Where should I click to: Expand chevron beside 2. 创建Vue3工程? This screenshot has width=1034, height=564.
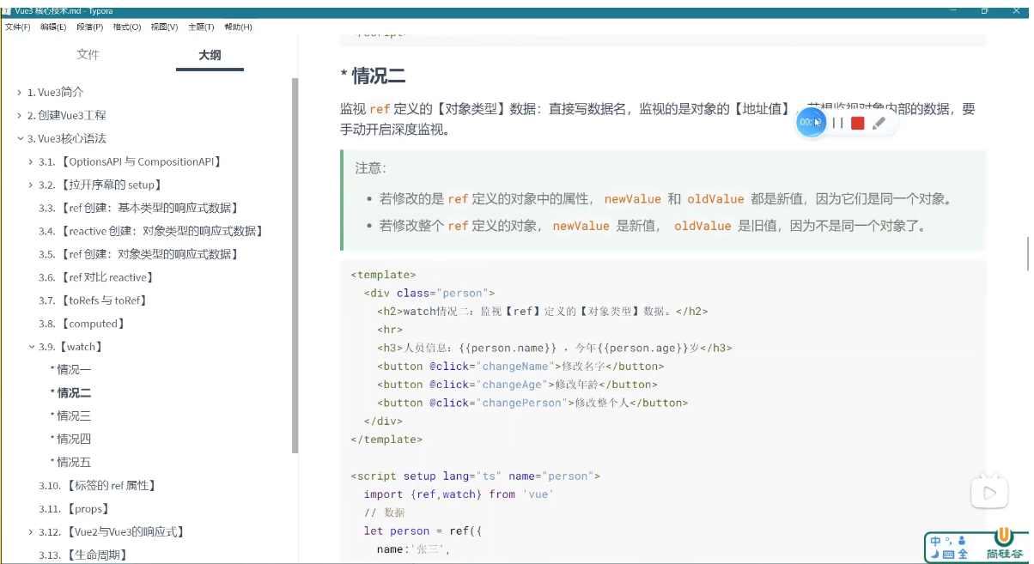tap(20, 115)
